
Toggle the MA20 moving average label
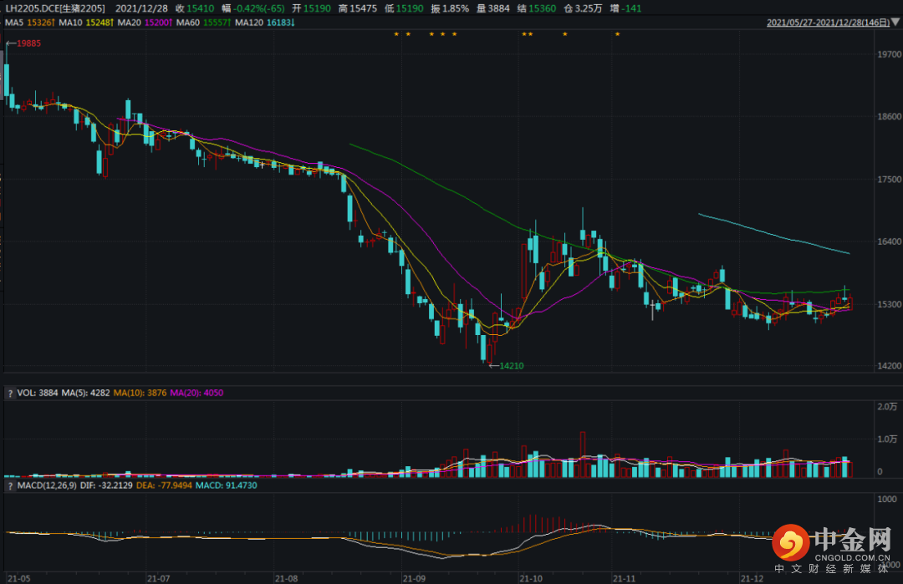coord(129,22)
